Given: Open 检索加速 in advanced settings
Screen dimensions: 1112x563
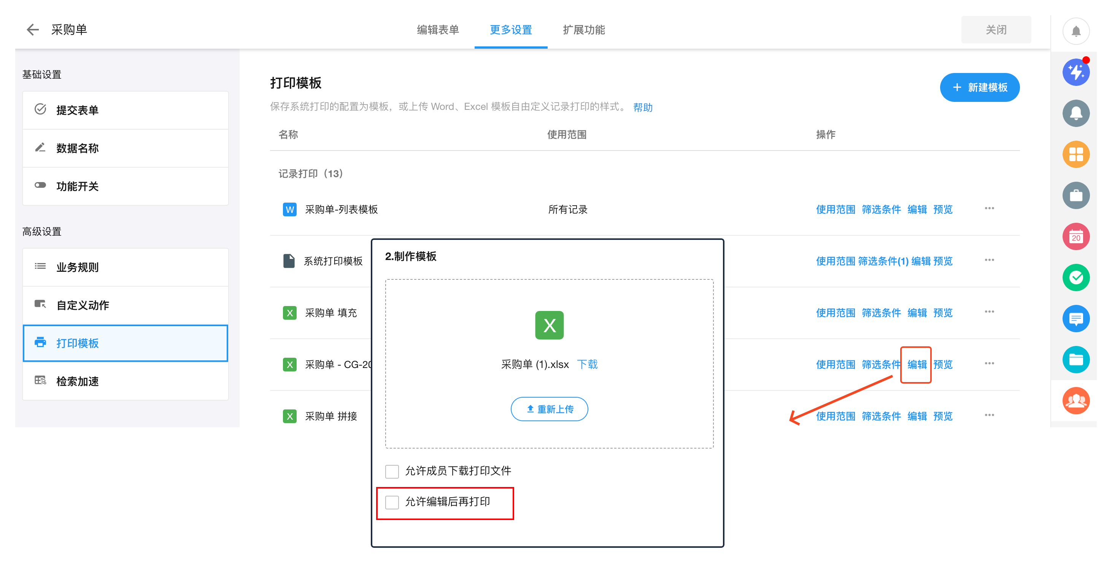Looking at the screenshot, I should point(125,381).
